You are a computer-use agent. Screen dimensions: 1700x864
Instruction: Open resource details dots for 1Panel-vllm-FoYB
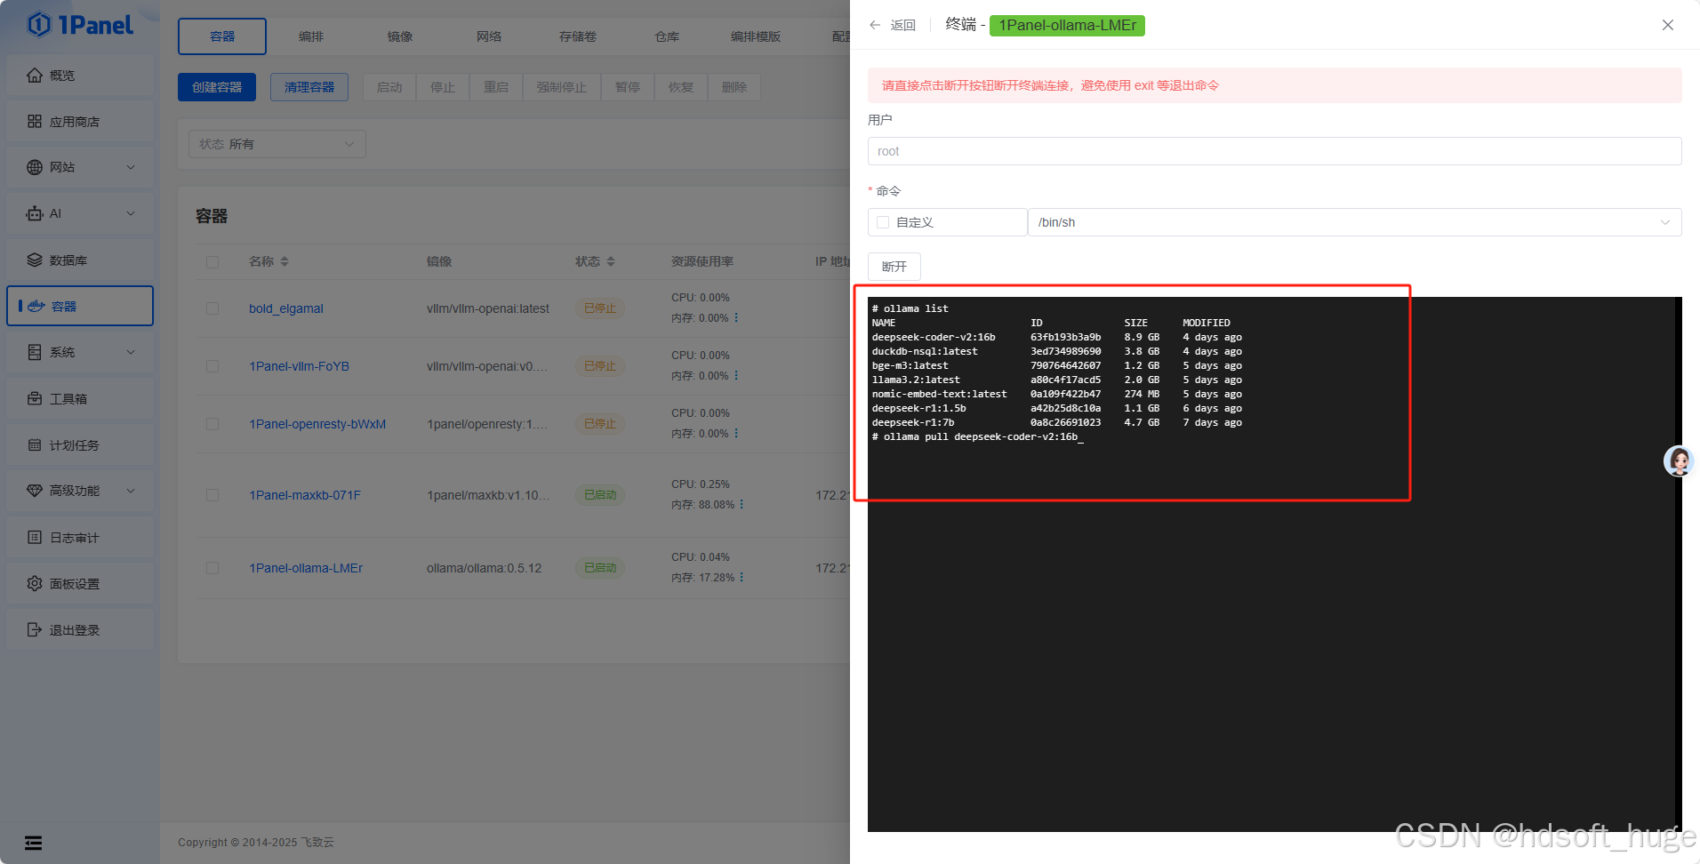[x=736, y=376]
